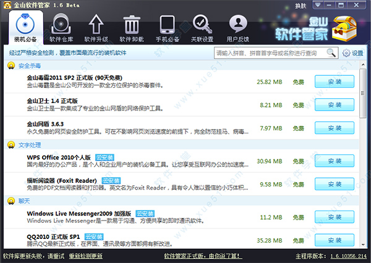Install WPS Office 2010个人版
Image resolution: width=371 pixels, height=263 pixels.
point(335,161)
